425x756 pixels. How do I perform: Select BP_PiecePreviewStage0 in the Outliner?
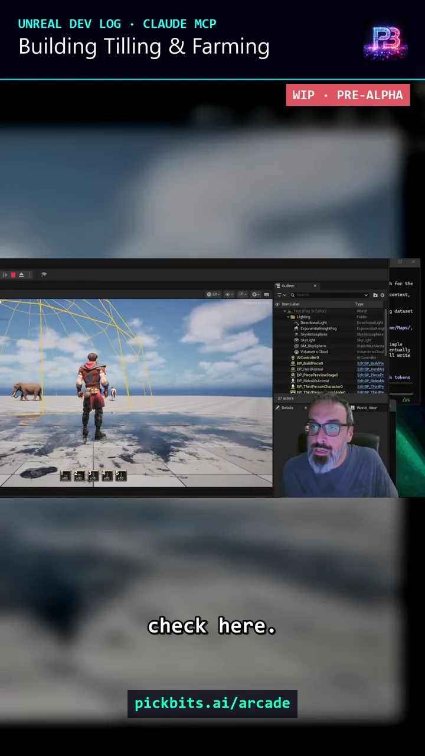click(x=317, y=375)
